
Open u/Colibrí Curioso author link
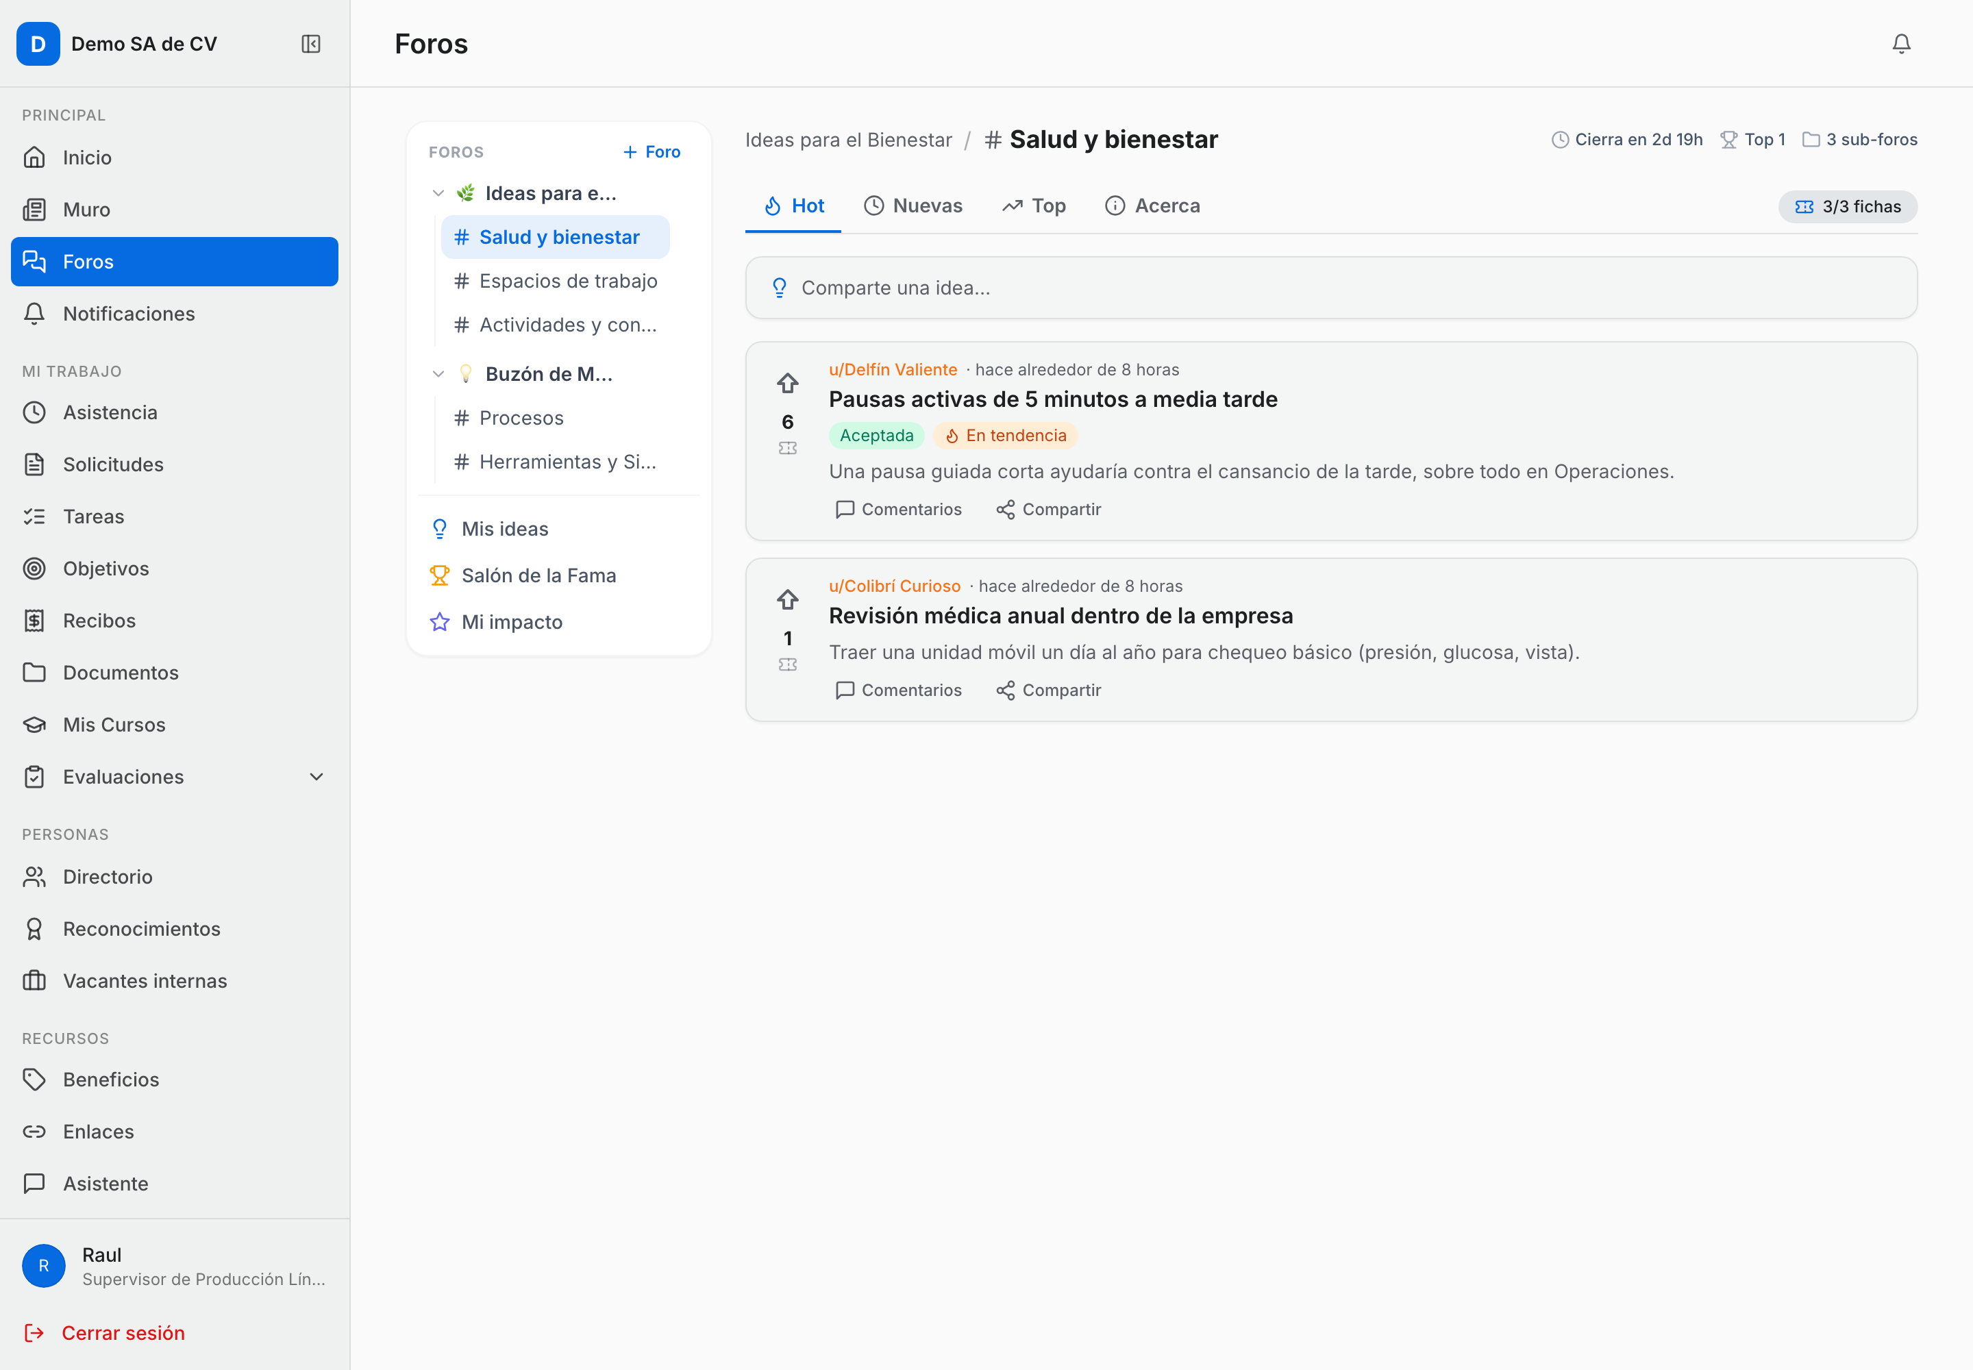pyautogui.click(x=894, y=586)
